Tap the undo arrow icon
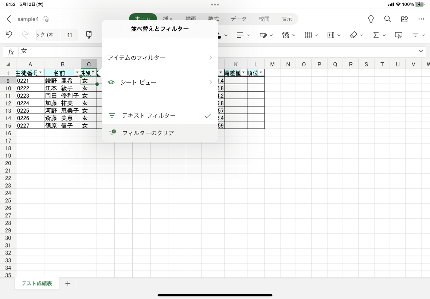The image size is (430, 299). (9, 35)
